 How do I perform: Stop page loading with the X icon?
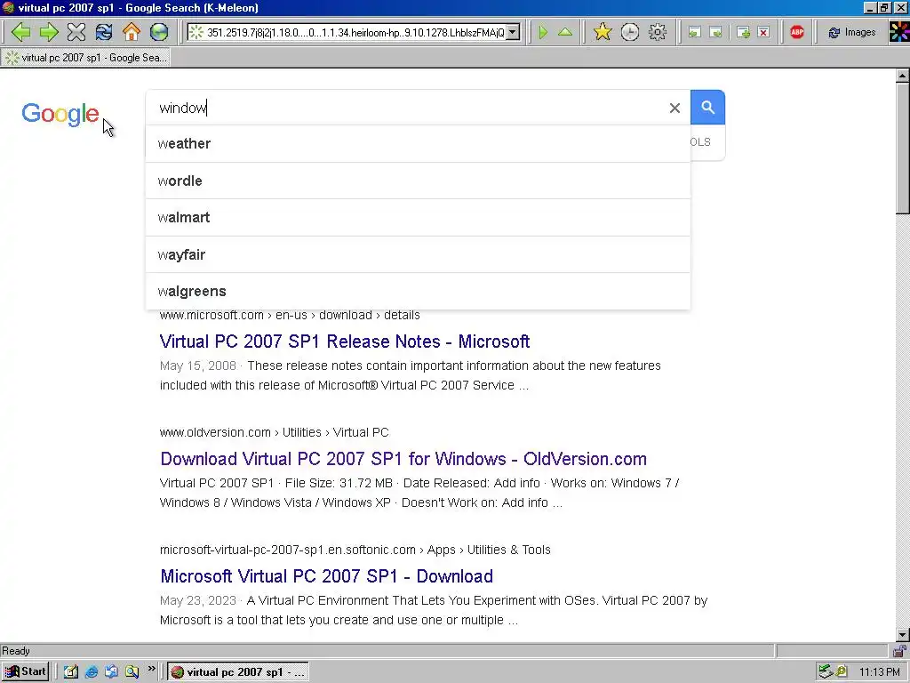click(76, 32)
